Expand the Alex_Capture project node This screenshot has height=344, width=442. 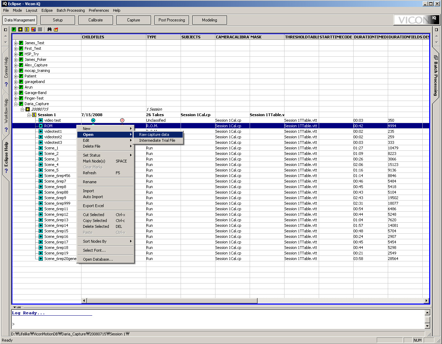[x=16, y=65]
